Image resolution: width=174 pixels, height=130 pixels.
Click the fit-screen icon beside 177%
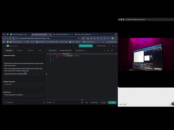[125, 104]
